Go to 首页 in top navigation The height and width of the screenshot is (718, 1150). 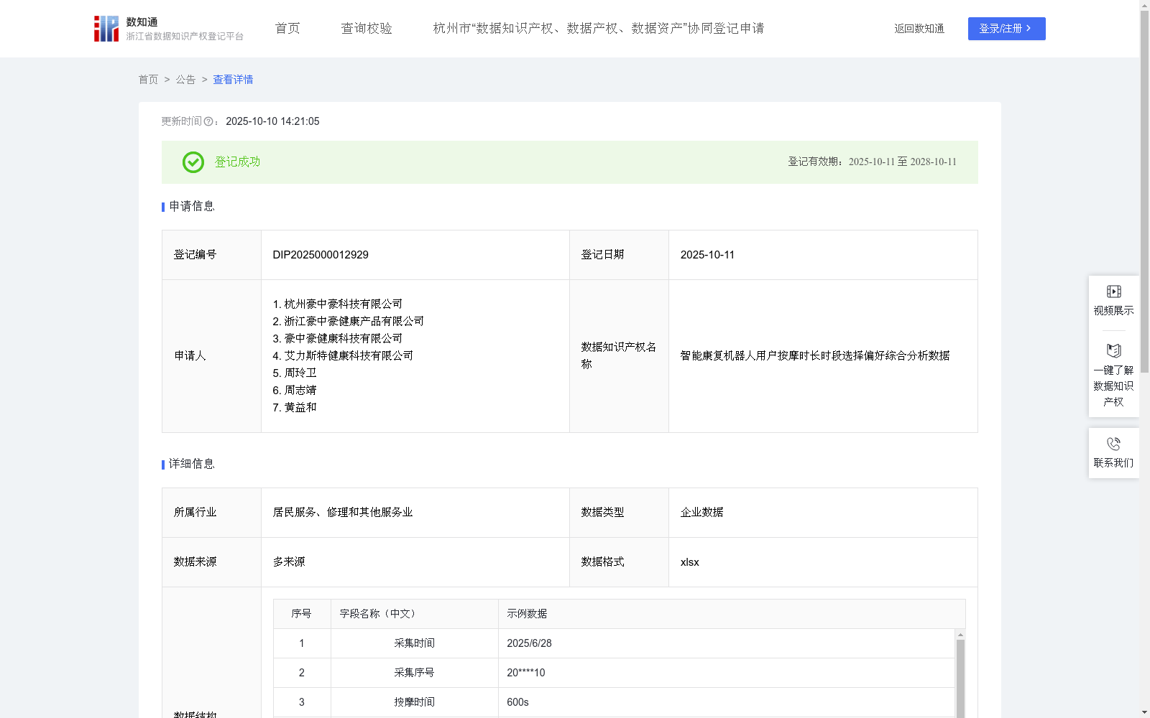(x=287, y=29)
